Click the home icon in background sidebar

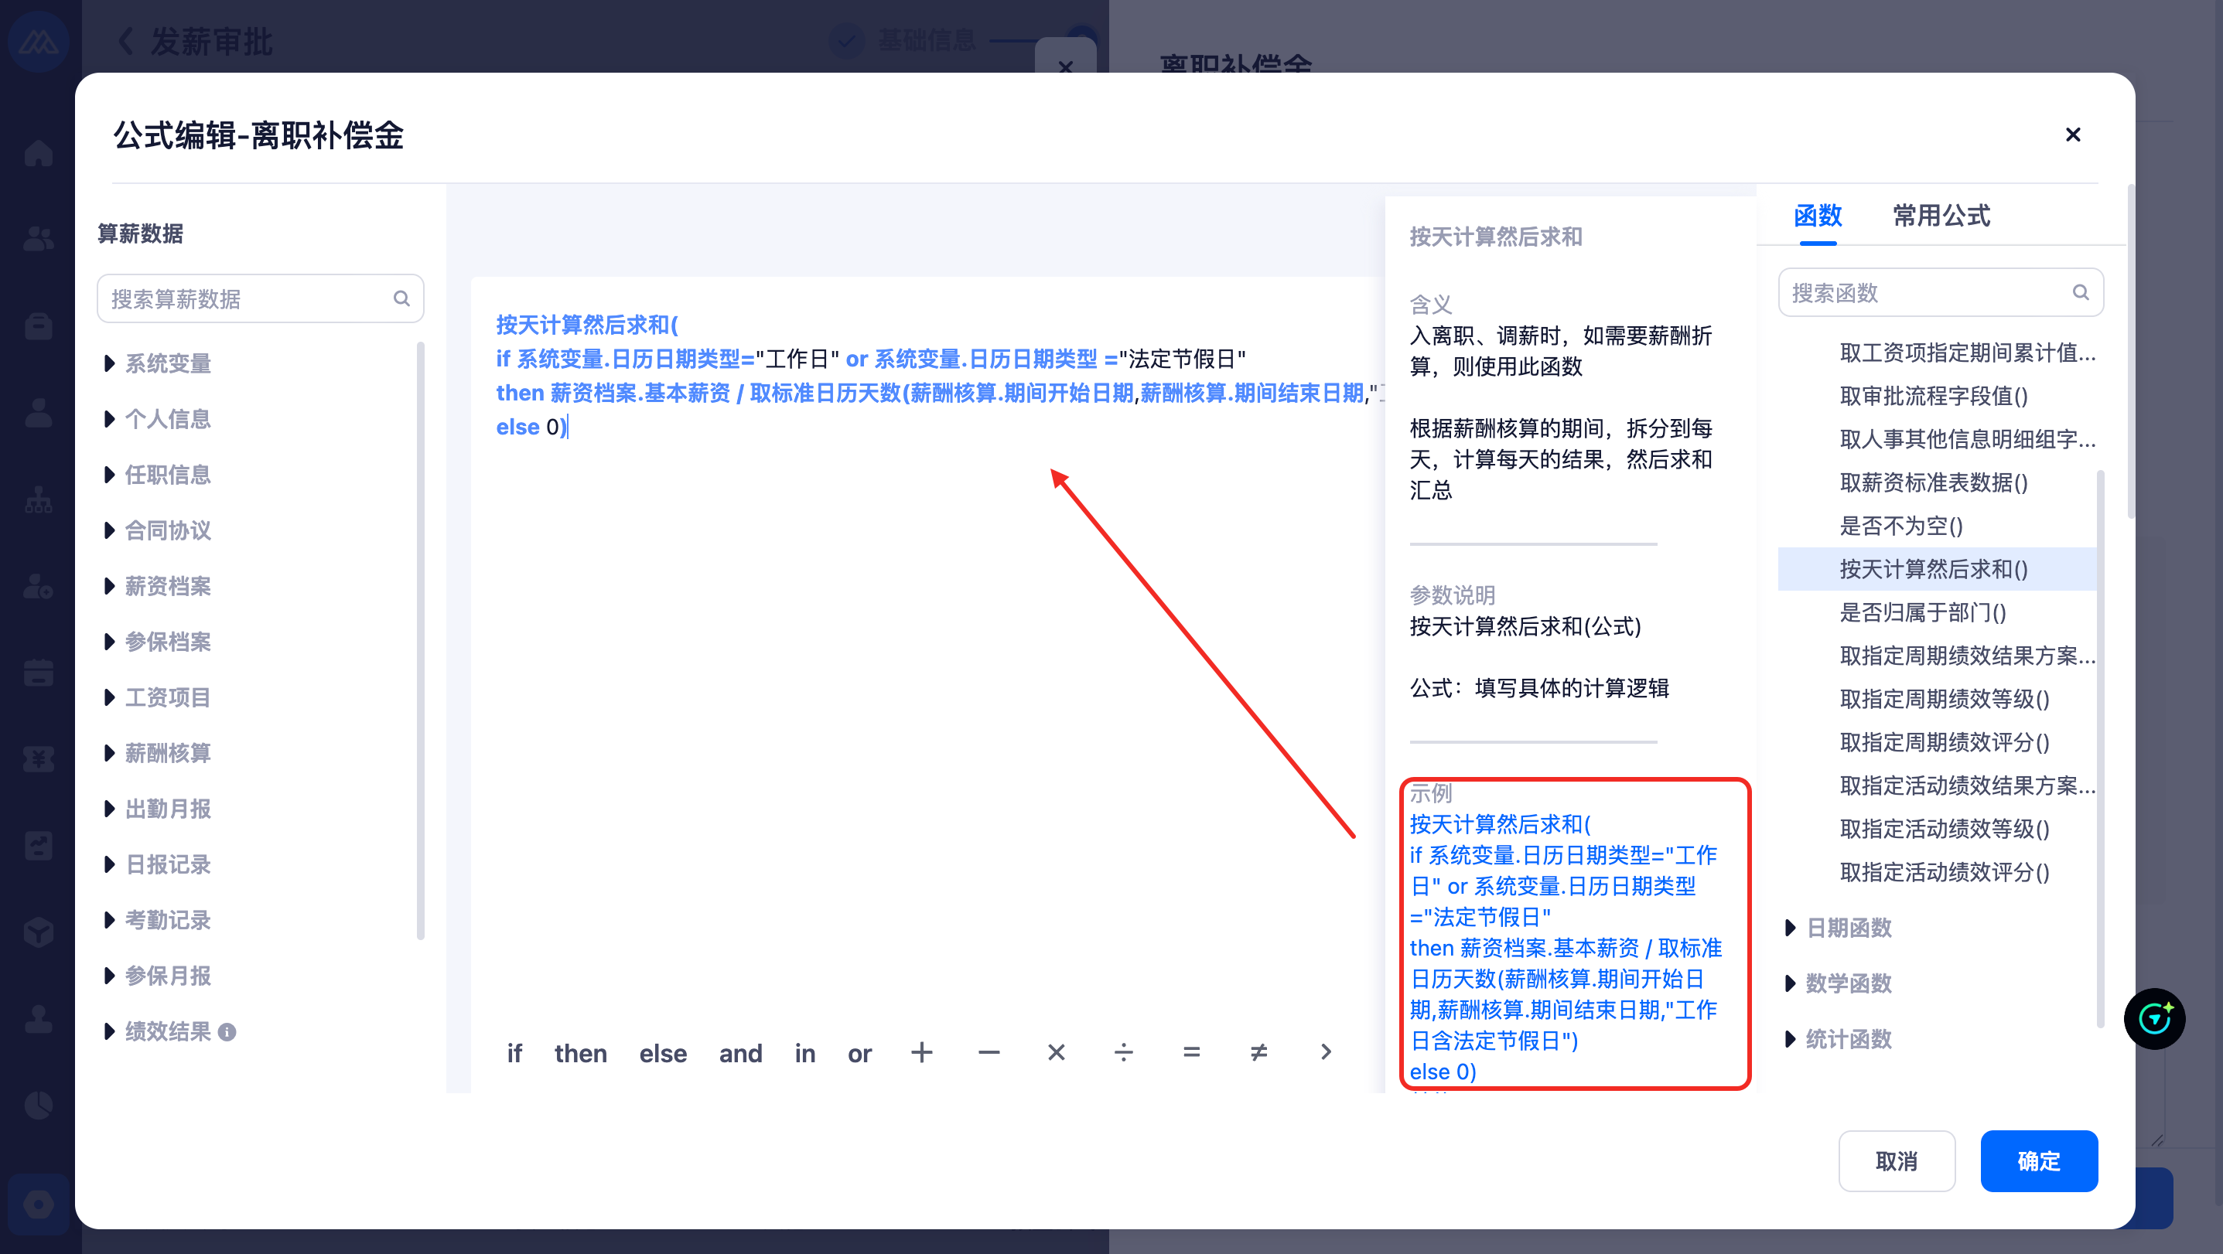[39, 152]
